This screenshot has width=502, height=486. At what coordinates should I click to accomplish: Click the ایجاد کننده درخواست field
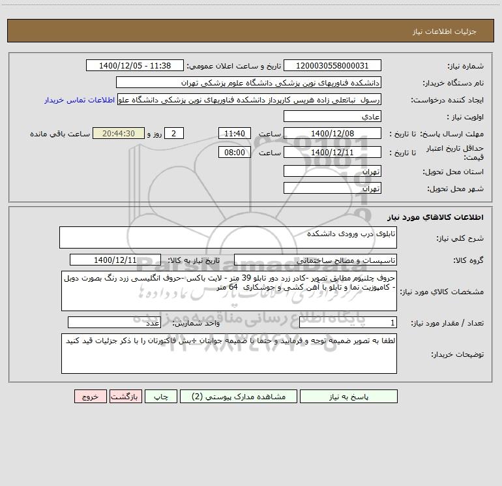250,99
